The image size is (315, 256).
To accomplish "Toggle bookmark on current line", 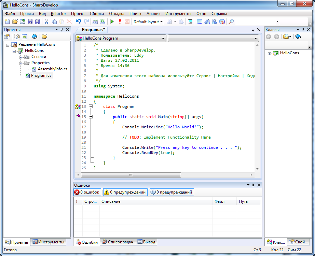I will click(x=199, y=22).
